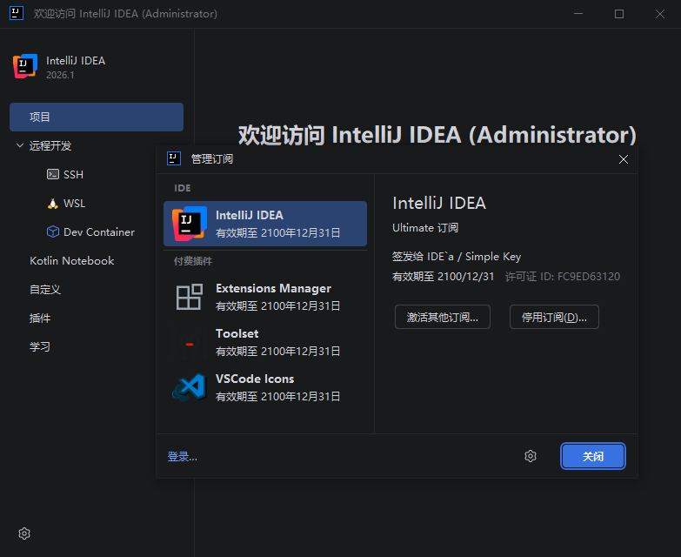
Task: Click the VSCode Icons plugin icon
Action: tap(189, 387)
